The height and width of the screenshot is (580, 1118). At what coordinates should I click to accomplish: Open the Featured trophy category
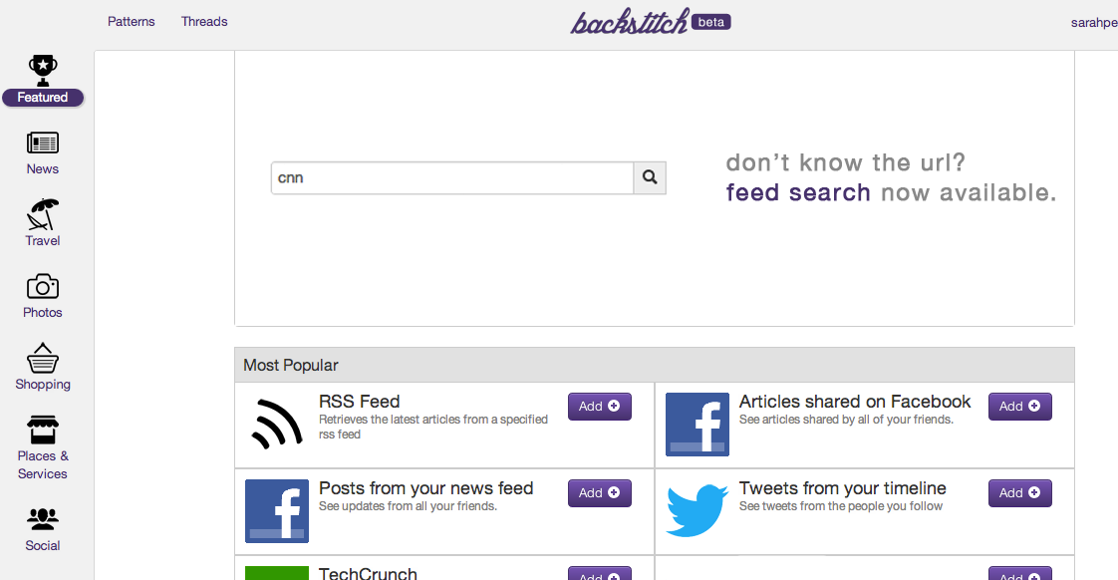[43, 80]
